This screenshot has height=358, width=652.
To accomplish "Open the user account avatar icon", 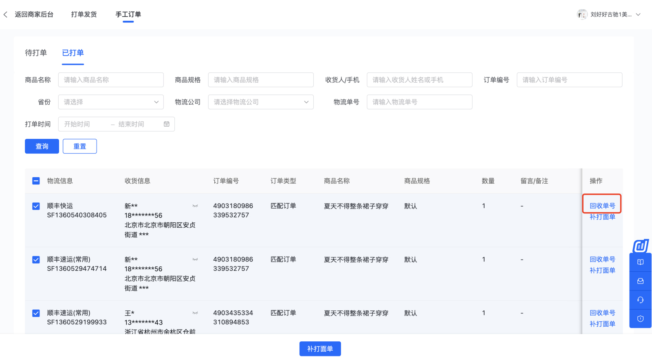I will (x=582, y=14).
